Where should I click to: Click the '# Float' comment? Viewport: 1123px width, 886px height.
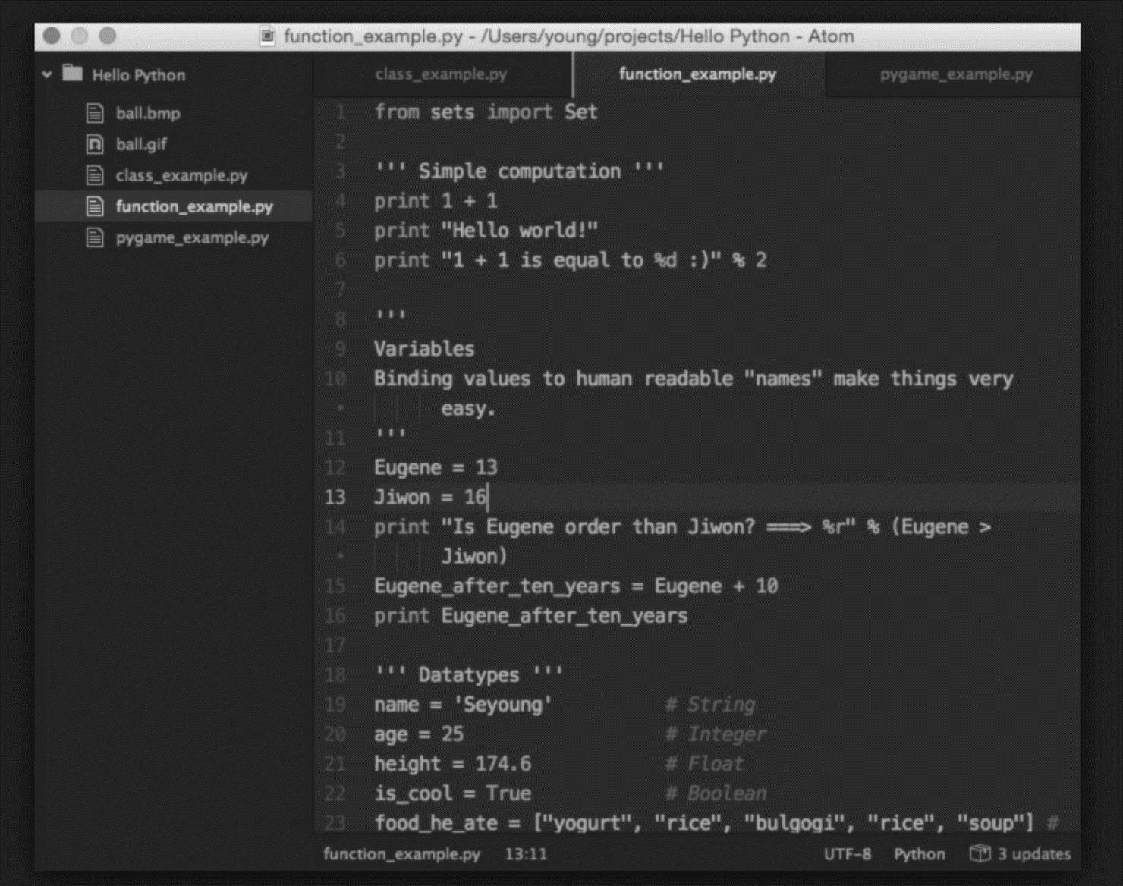tap(704, 764)
